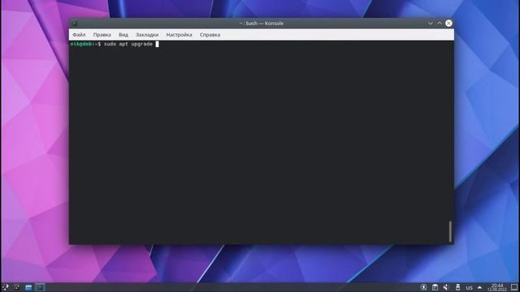This screenshot has height=292, width=520.
Task: Select the Konsole task in taskbar
Action: tap(40, 287)
